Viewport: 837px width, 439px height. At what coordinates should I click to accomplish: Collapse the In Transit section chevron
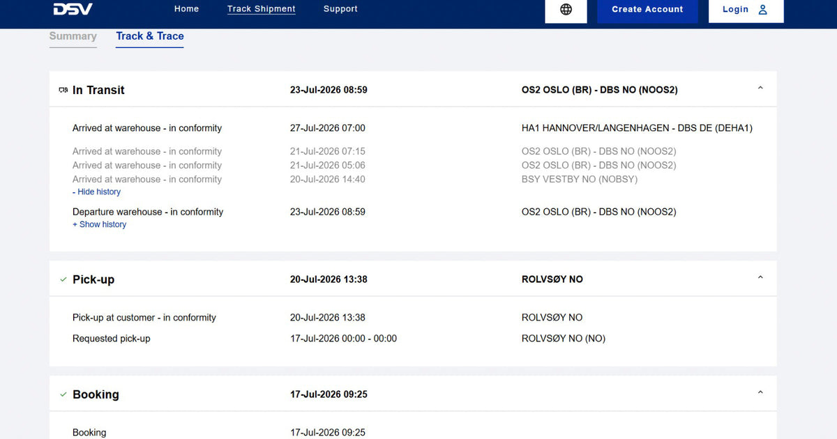pos(760,88)
